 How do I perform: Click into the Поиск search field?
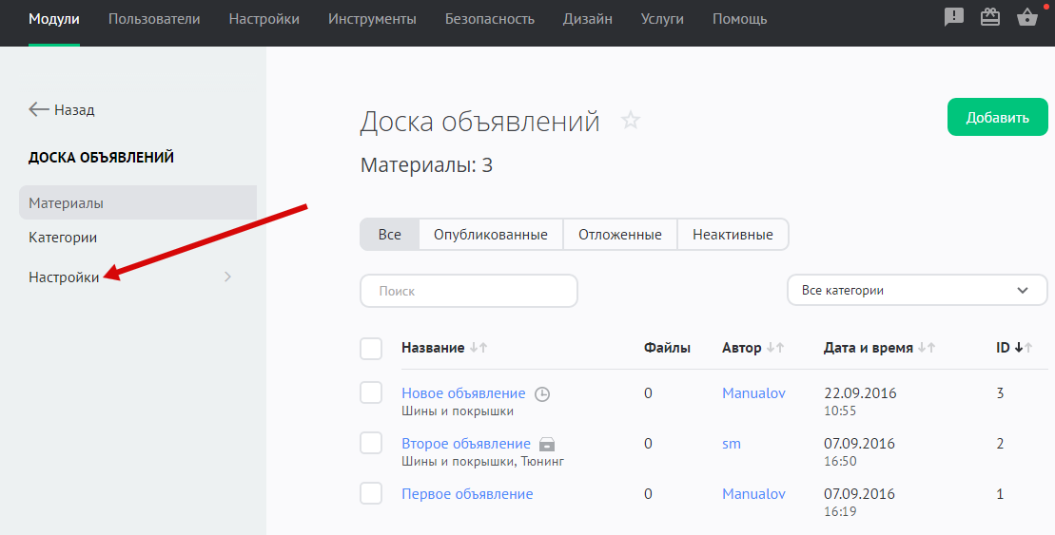468,291
